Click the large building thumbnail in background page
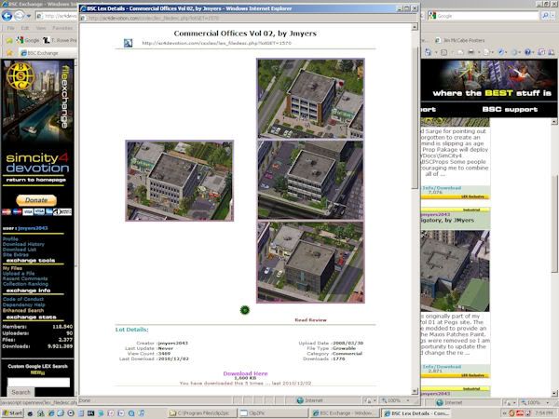The image size is (559, 419). [455, 271]
